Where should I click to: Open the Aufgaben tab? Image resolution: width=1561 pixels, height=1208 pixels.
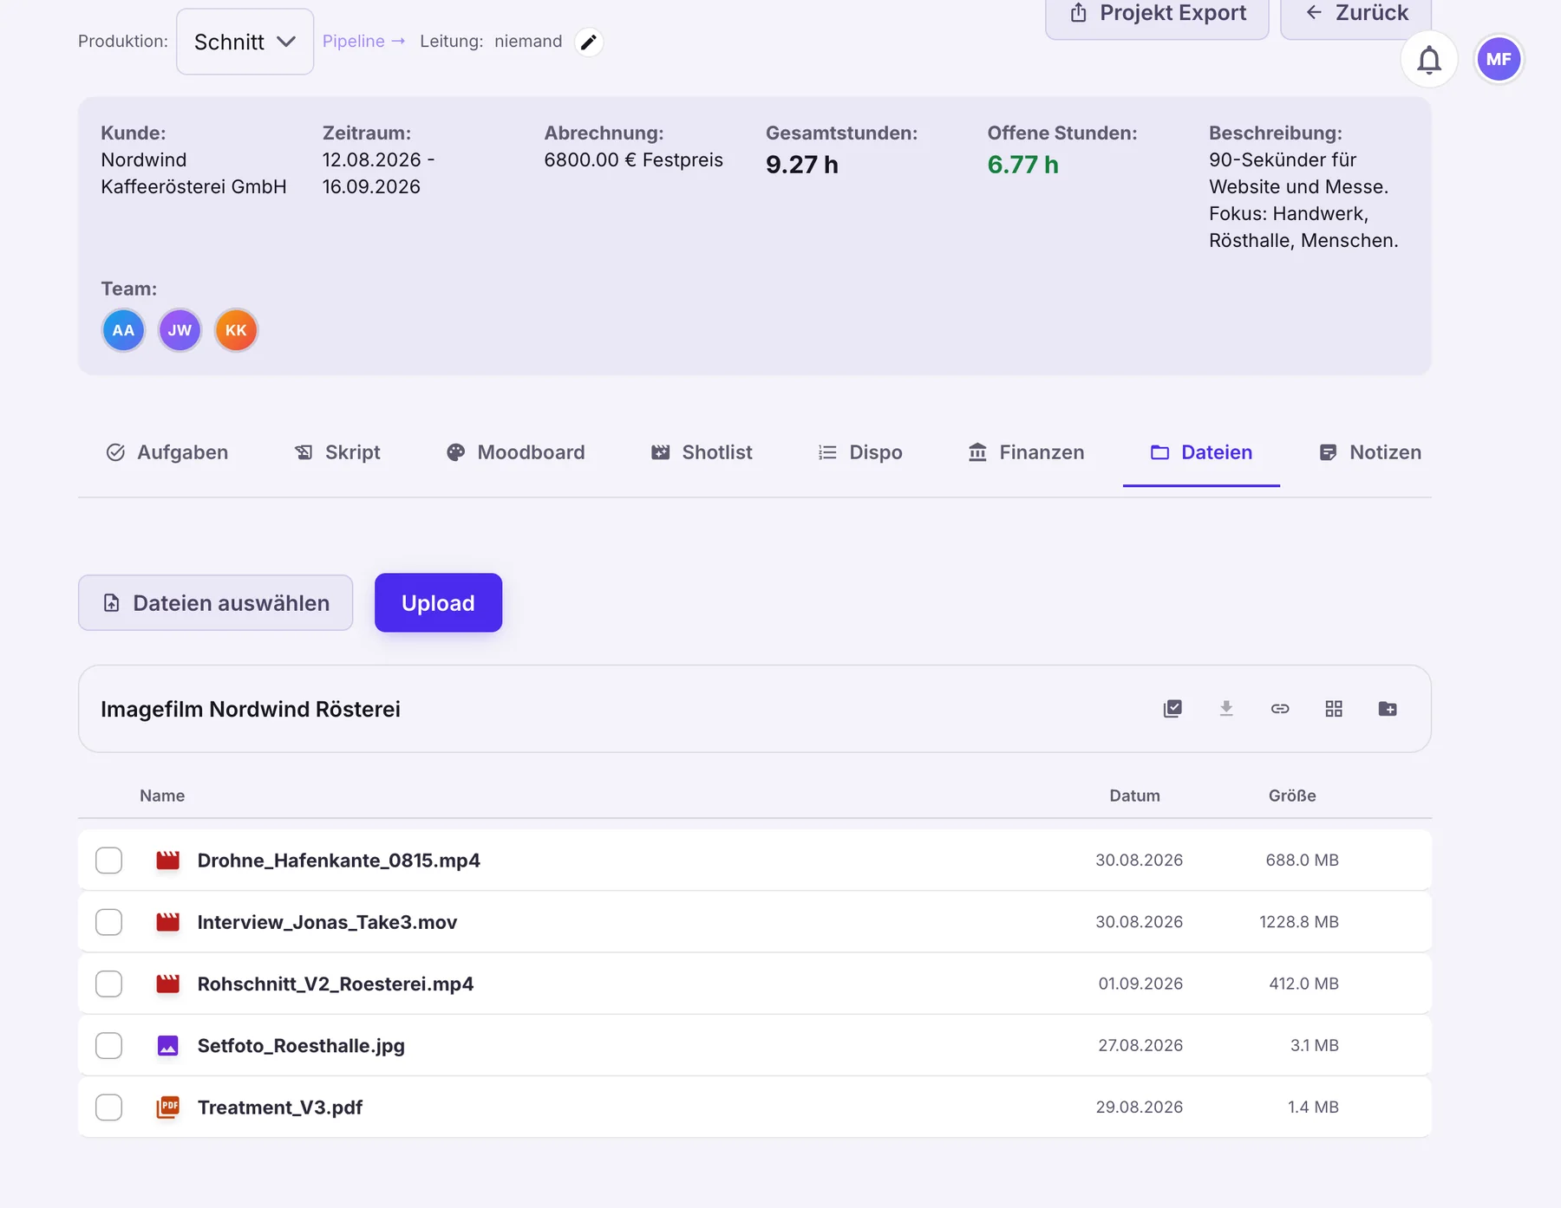167,452
